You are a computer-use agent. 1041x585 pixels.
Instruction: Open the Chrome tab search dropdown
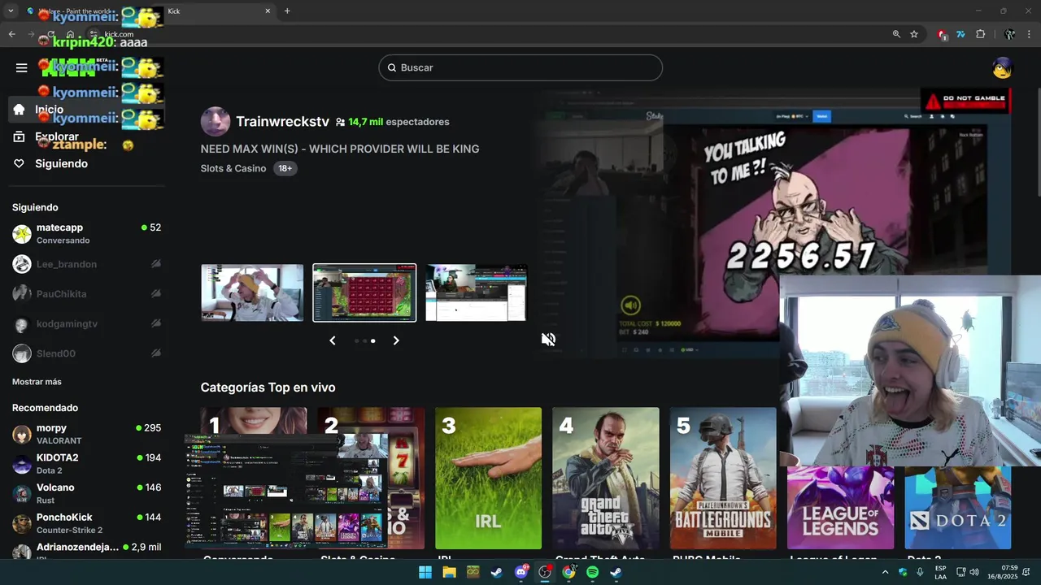pyautogui.click(x=11, y=11)
